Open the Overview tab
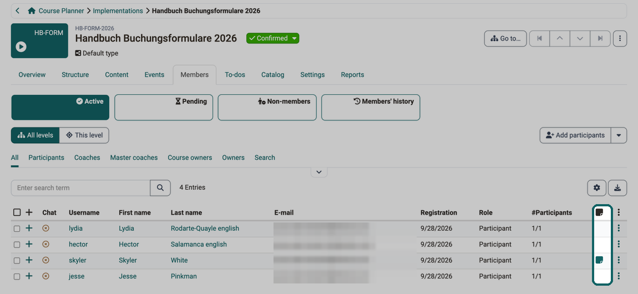 [x=32, y=75]
